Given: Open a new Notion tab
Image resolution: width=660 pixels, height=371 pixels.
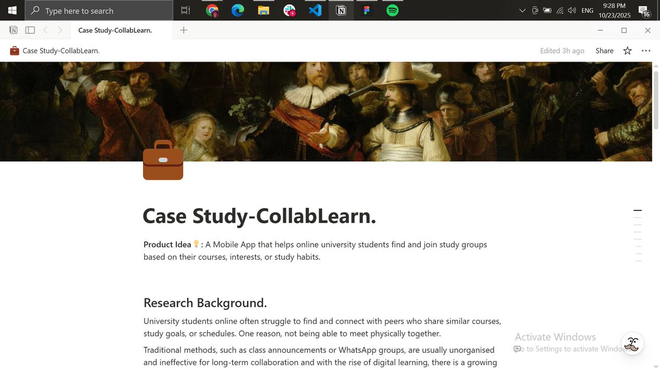Looking at the screenshot, I should 184,30.
